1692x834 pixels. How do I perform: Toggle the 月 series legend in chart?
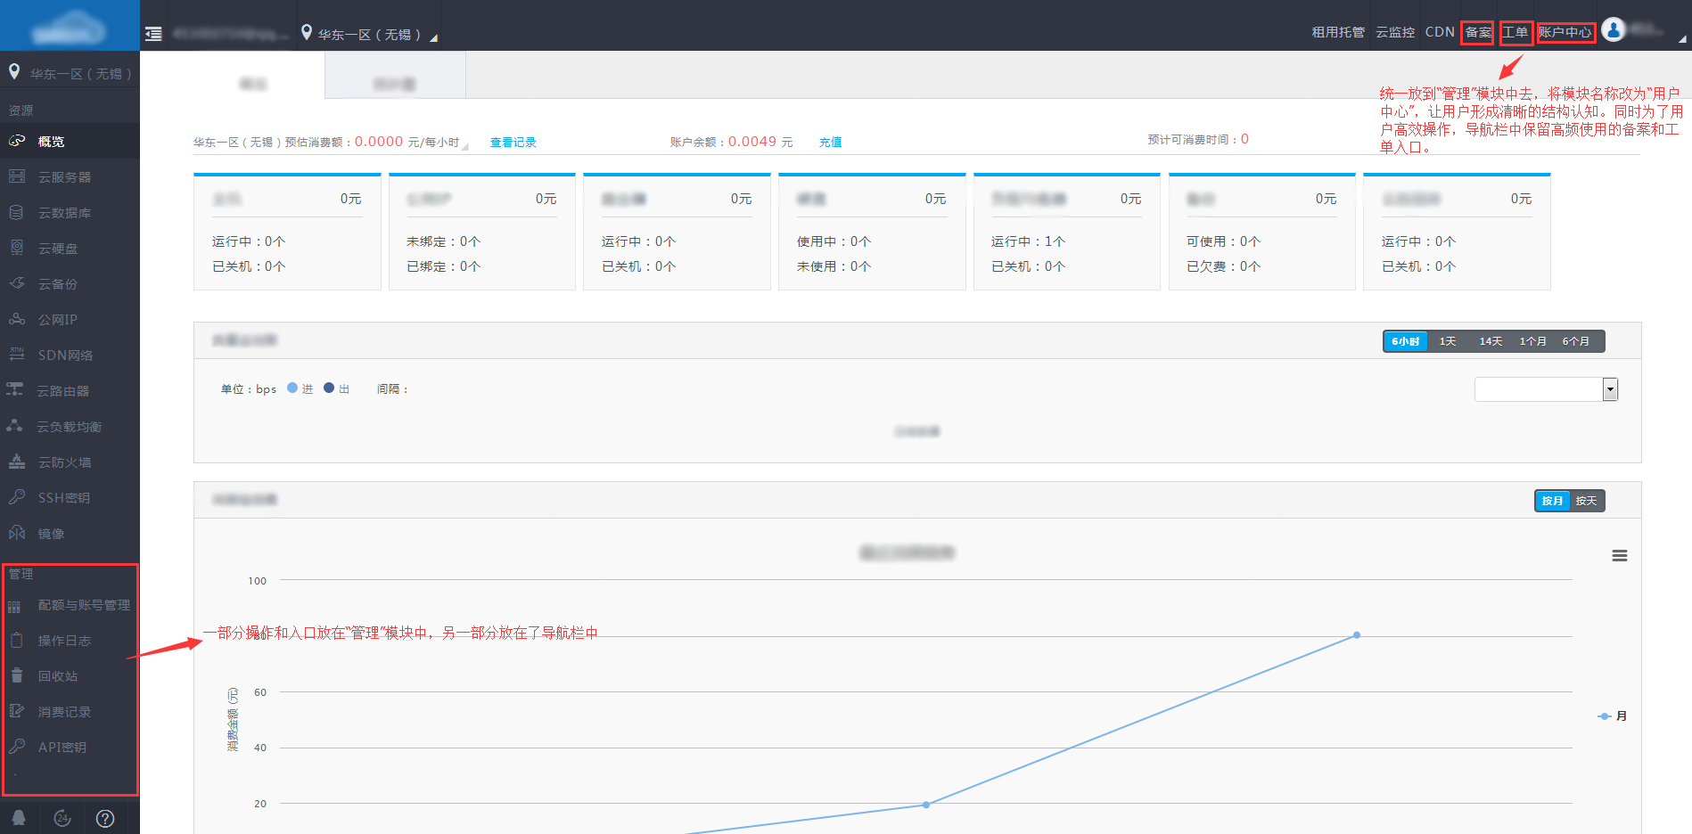1613,716
